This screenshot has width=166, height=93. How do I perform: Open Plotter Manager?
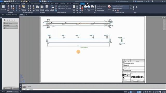(x=99, y=10)
